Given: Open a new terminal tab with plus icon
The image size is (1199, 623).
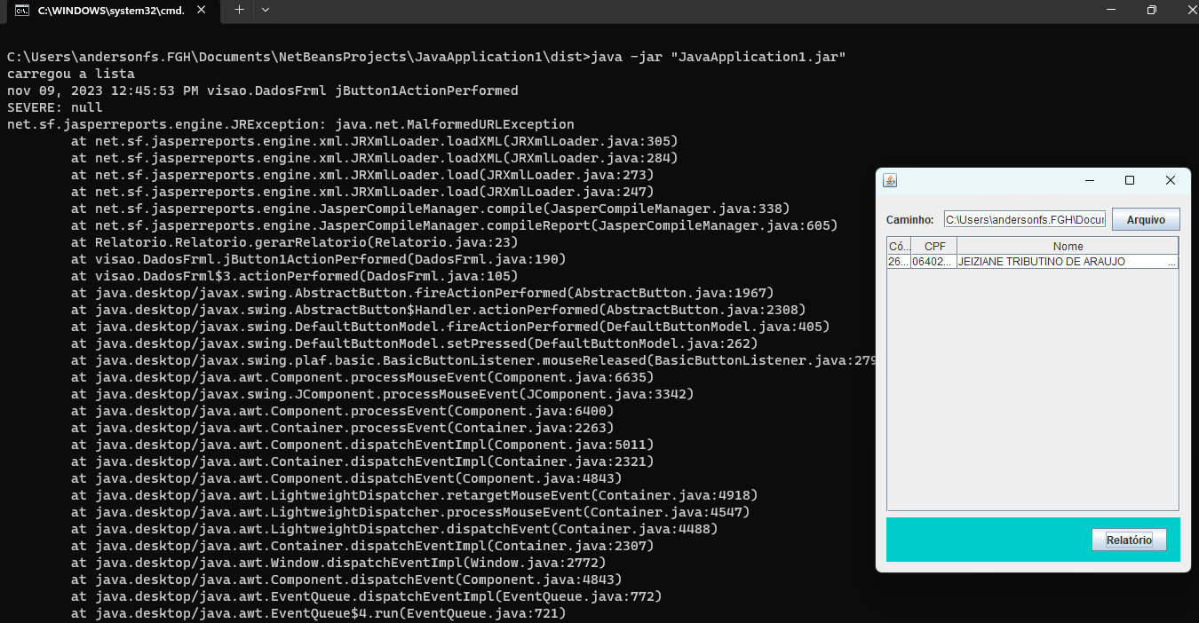Looking at the screenshot, I should [239, 10].
